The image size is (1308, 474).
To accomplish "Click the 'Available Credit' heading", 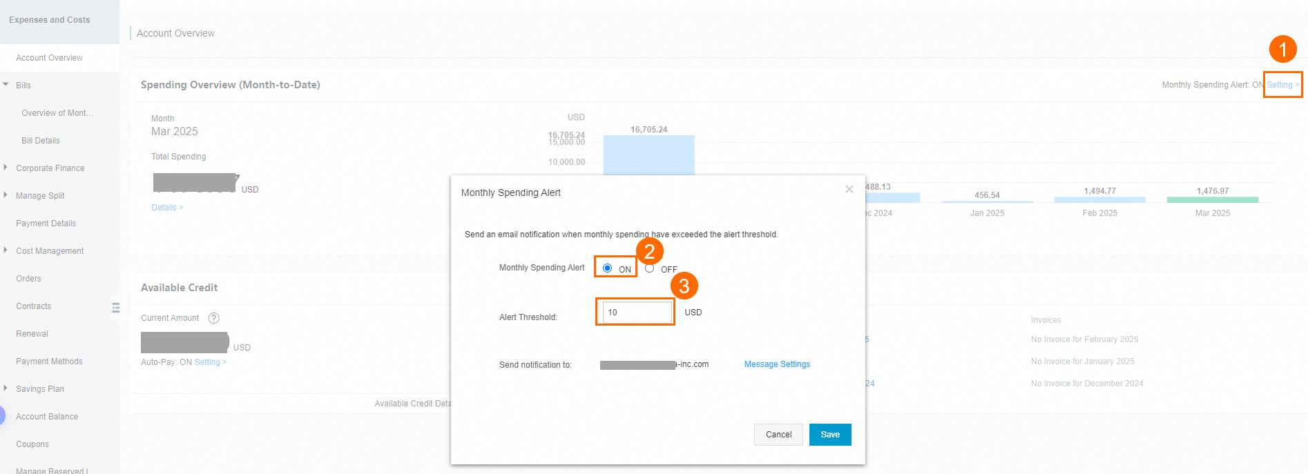I will coord(179,288).
